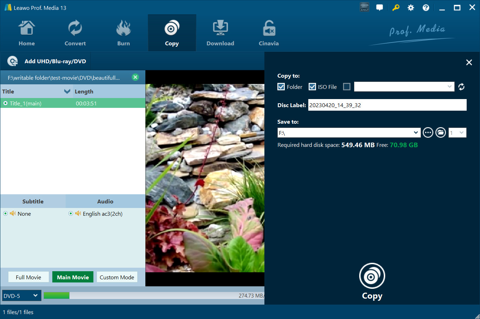Screen dimensions: 480x319
Task: Remove the loaded DVD source with green X
Action: click(x=135, y=77)
